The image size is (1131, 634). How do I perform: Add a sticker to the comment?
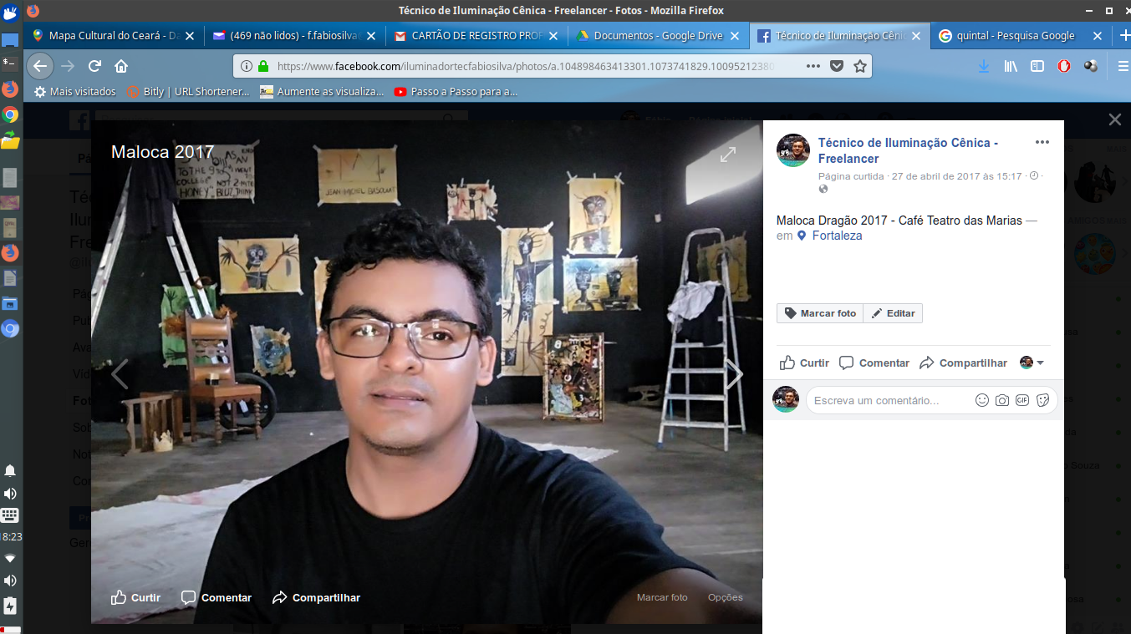coord(1042,401)
